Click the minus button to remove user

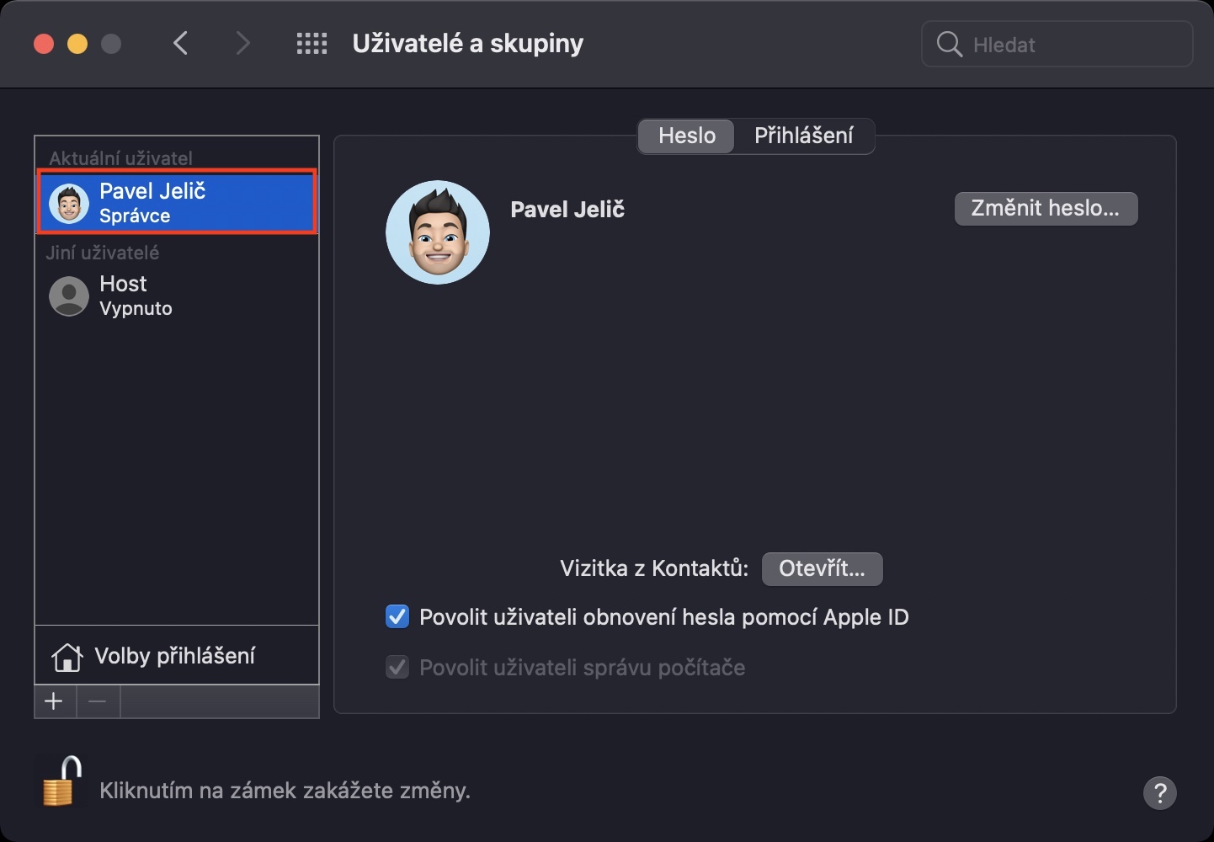99,701
